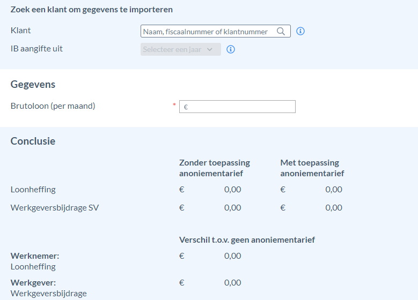
Task: Focus the Brutoloon (per maand) input
Action: tap(237, 107)
